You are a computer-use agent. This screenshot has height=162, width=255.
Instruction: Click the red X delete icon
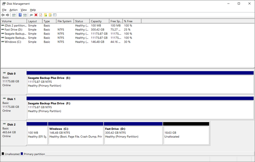pyautogui.click(x=36, y=15)
